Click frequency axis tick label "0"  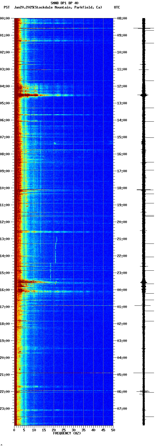point(14,430)
